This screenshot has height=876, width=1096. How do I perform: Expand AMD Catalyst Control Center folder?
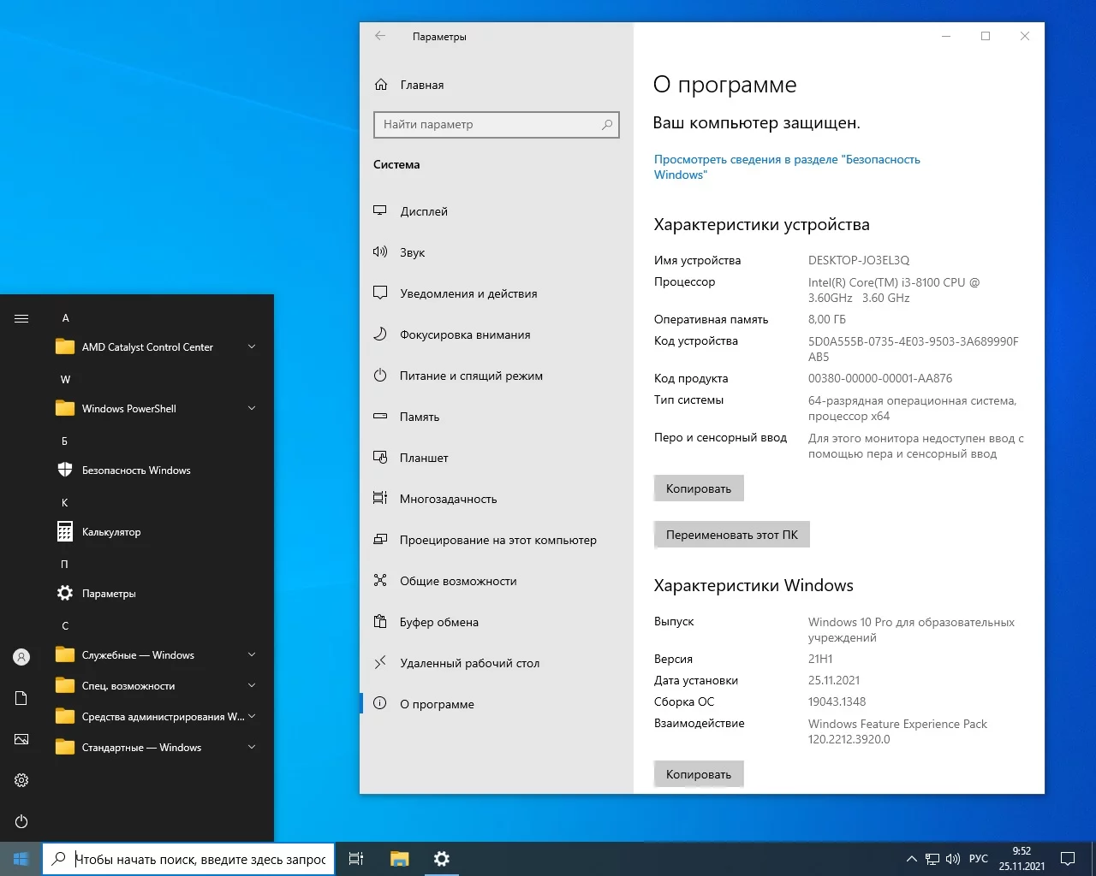(x=252, y=346)
